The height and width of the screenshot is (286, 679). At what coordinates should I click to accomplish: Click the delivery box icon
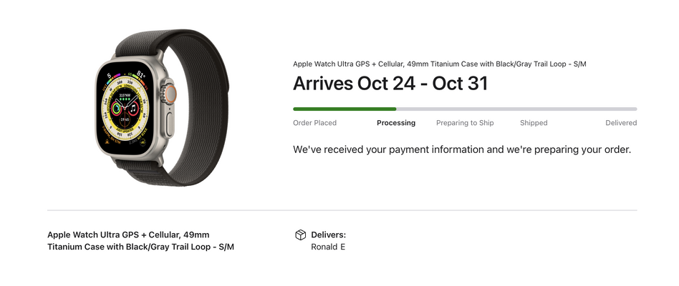click(300, 235)
